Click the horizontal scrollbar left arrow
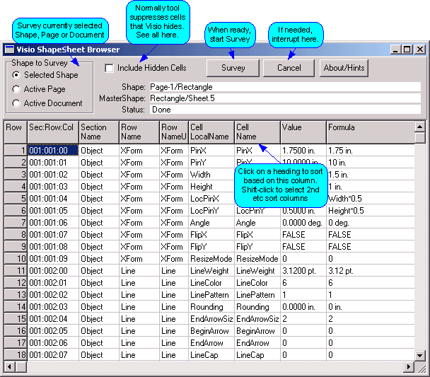The height and width of the screenshot is (377, 430). pyautogui.click(x=10, y=367)
